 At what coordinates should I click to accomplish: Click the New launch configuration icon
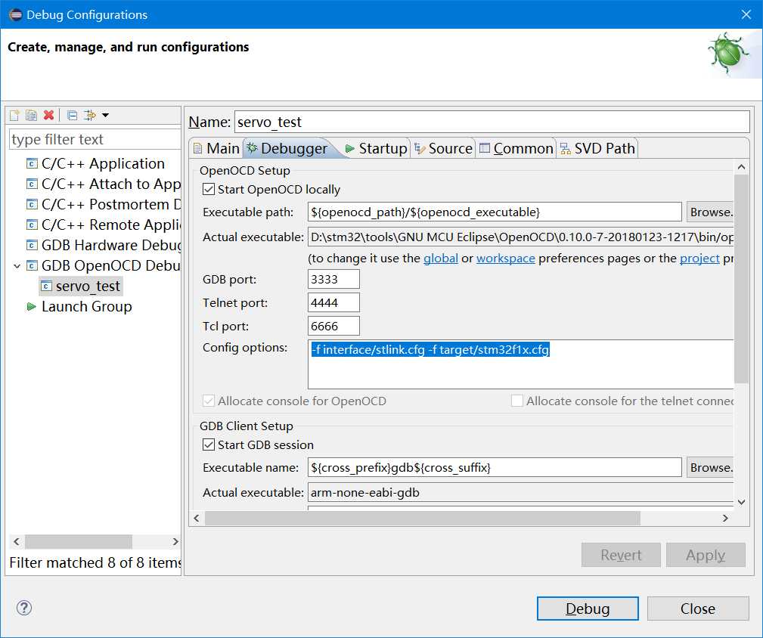(x=14, y=115)
